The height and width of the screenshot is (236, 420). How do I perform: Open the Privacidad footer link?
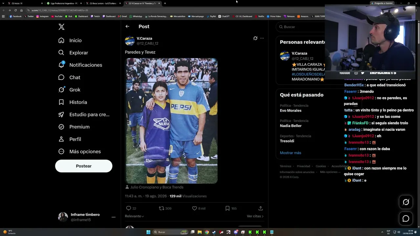click(304, 166)
